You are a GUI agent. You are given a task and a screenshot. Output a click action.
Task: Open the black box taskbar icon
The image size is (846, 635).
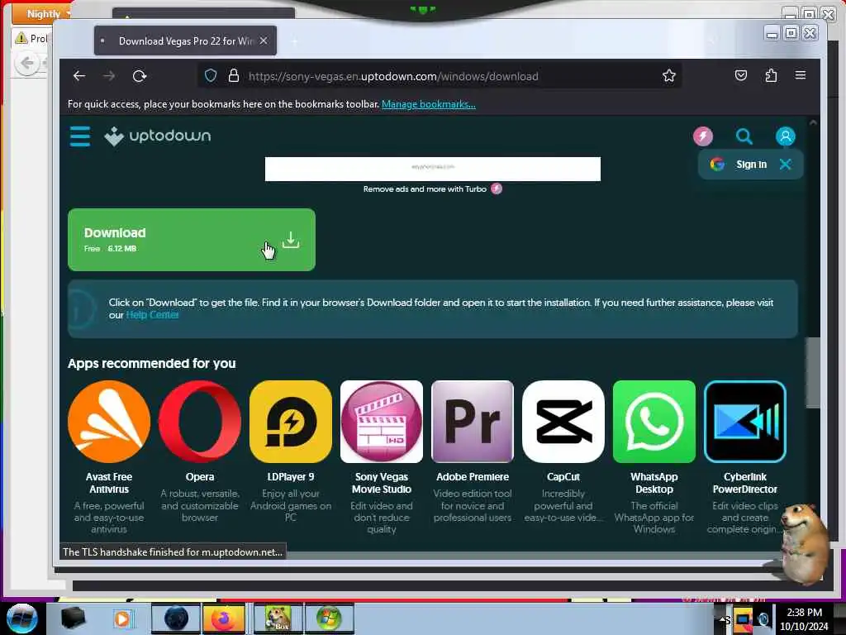pos(73,618)
